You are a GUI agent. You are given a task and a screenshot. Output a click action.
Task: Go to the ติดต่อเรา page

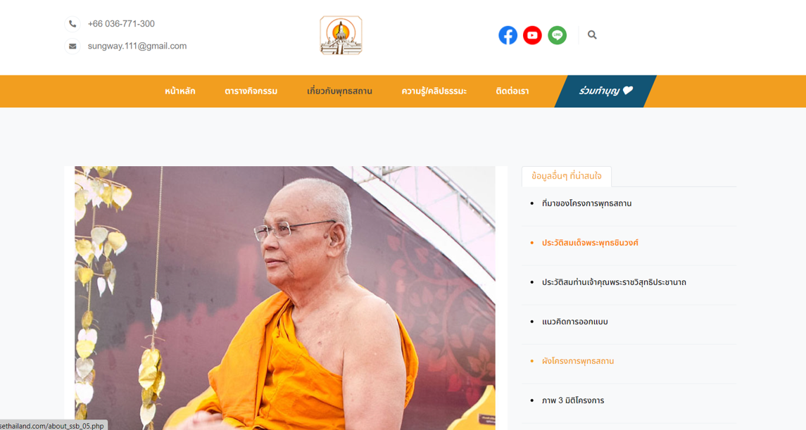512,91
